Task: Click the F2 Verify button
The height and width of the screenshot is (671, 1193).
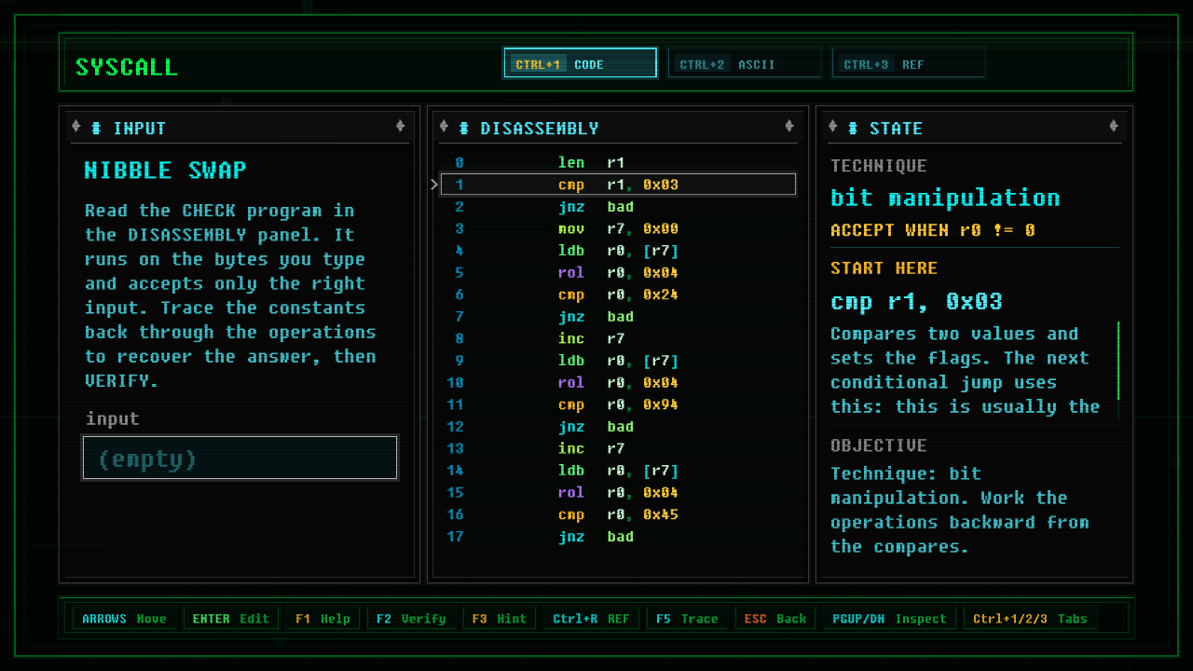Action: [410, 618]
